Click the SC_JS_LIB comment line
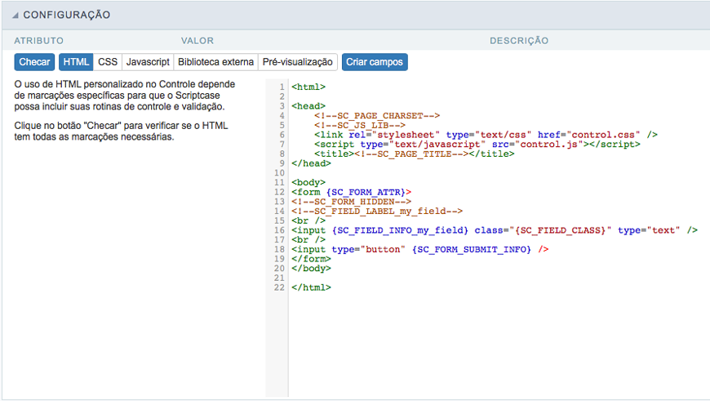 coord(360,125)
